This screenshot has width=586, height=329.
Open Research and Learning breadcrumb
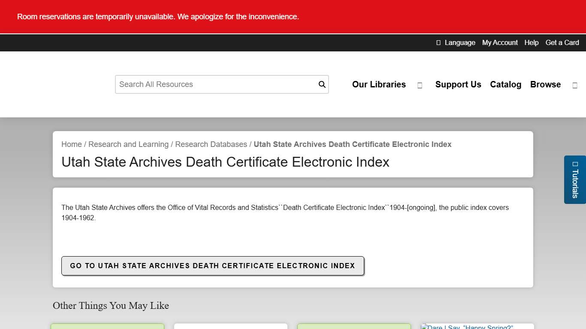pos(128,144)
